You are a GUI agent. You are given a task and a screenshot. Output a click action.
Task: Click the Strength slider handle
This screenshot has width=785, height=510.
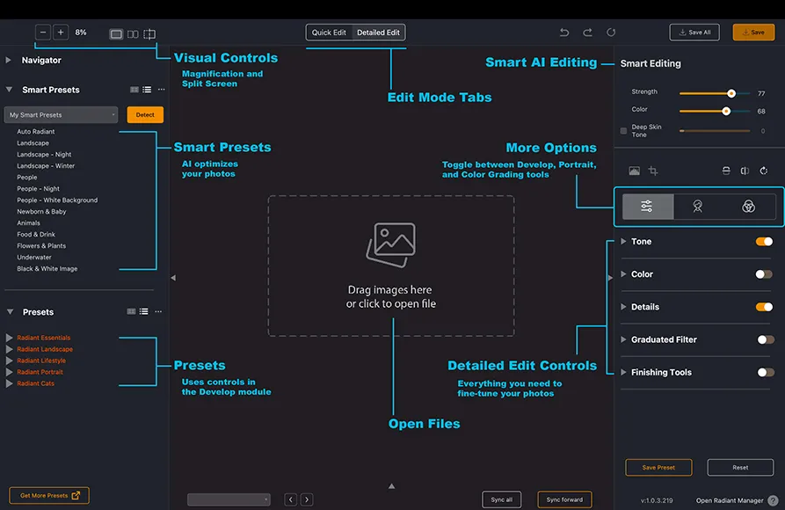[731, 94]
